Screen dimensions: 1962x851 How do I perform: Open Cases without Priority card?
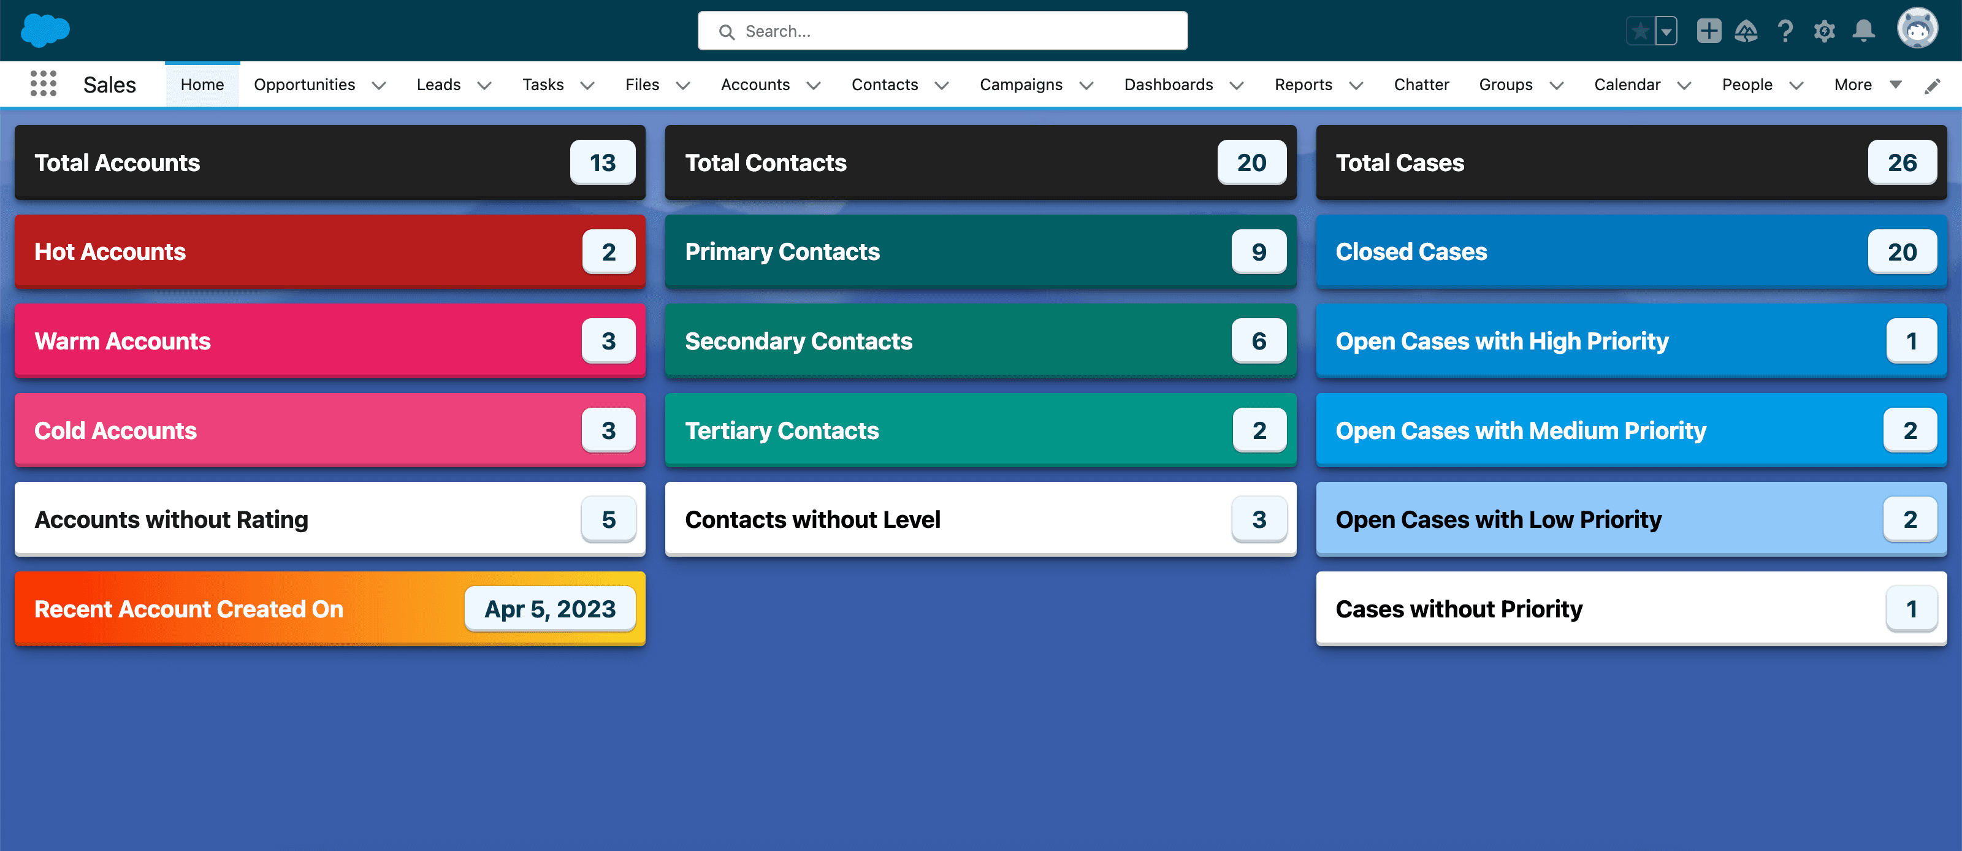[1632, 609]
